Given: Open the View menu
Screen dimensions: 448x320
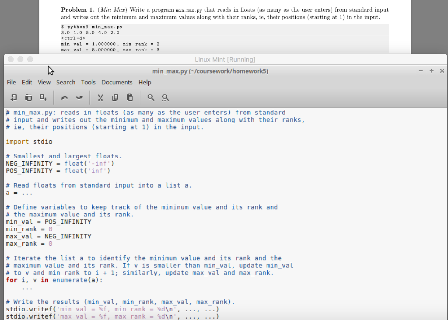Looking at the screenshot, I should point(44,82).
